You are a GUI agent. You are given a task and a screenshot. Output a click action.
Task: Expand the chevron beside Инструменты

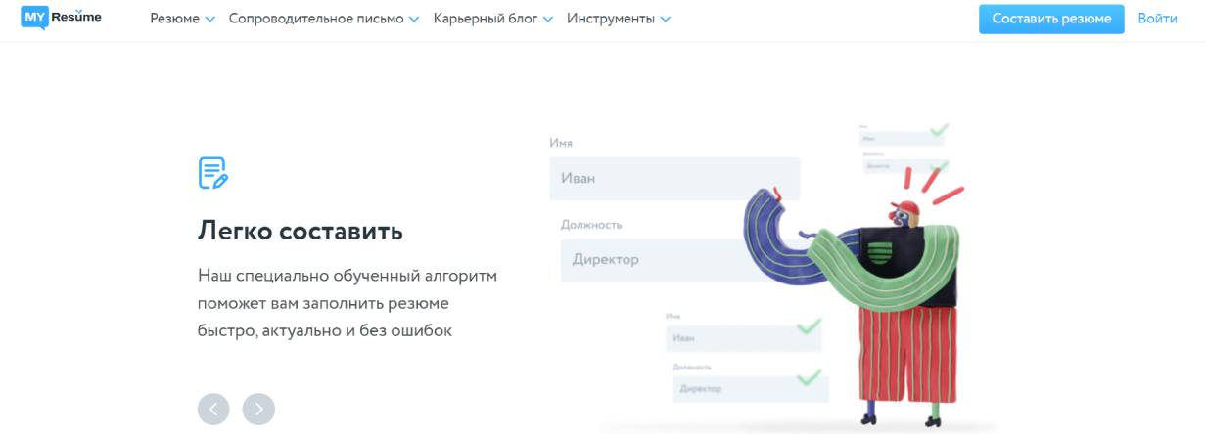tap(666, 20)
